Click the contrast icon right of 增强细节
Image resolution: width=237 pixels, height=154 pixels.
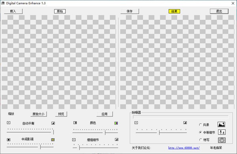(117, 139)
